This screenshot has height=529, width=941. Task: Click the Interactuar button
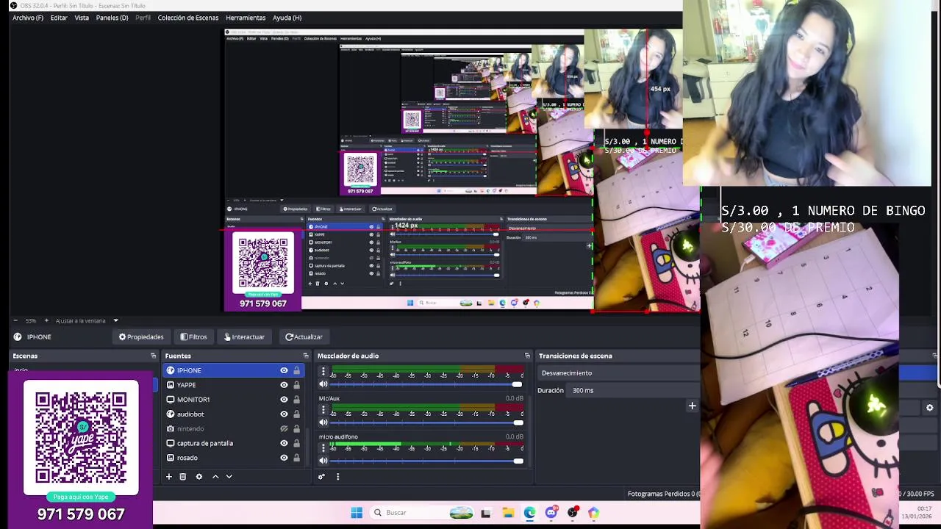click(x=244, y=337)
